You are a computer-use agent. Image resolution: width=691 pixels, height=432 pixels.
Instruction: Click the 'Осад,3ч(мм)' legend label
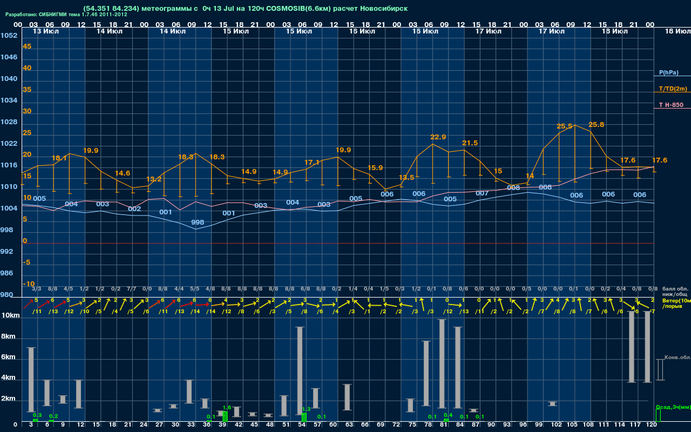(673, 407)
